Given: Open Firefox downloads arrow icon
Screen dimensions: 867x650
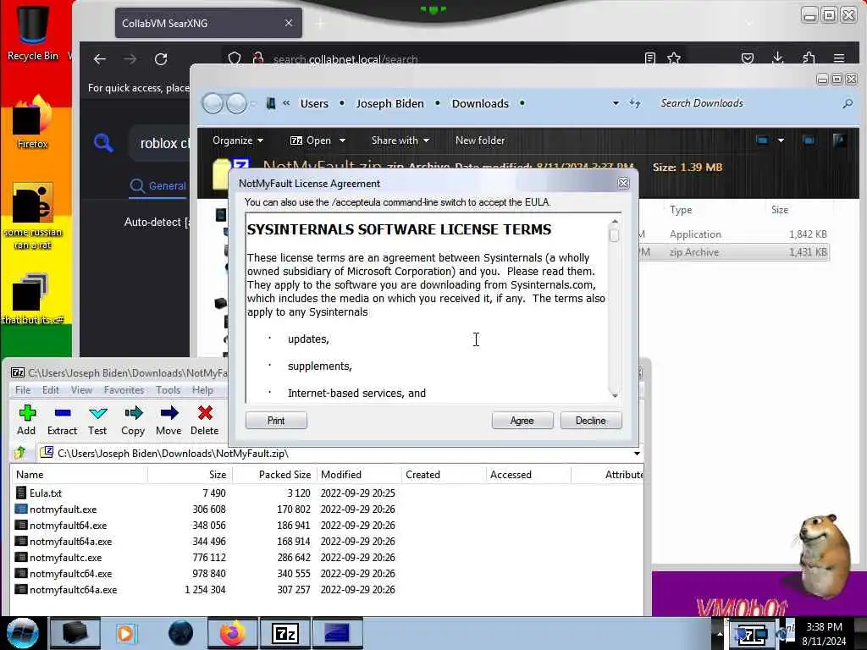Looking at the screenshot, I should (x=777, y=58).
